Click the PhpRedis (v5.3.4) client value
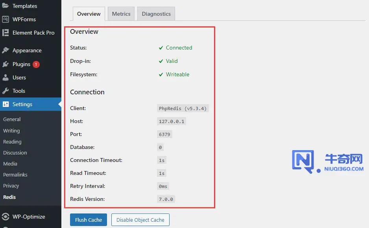 (183, 108)
